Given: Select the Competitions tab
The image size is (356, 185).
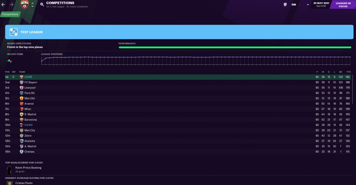Looking at the screenshot, I should (10, 14).
